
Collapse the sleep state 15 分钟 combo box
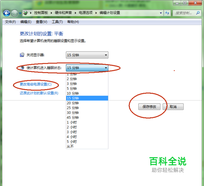(87, 68)
